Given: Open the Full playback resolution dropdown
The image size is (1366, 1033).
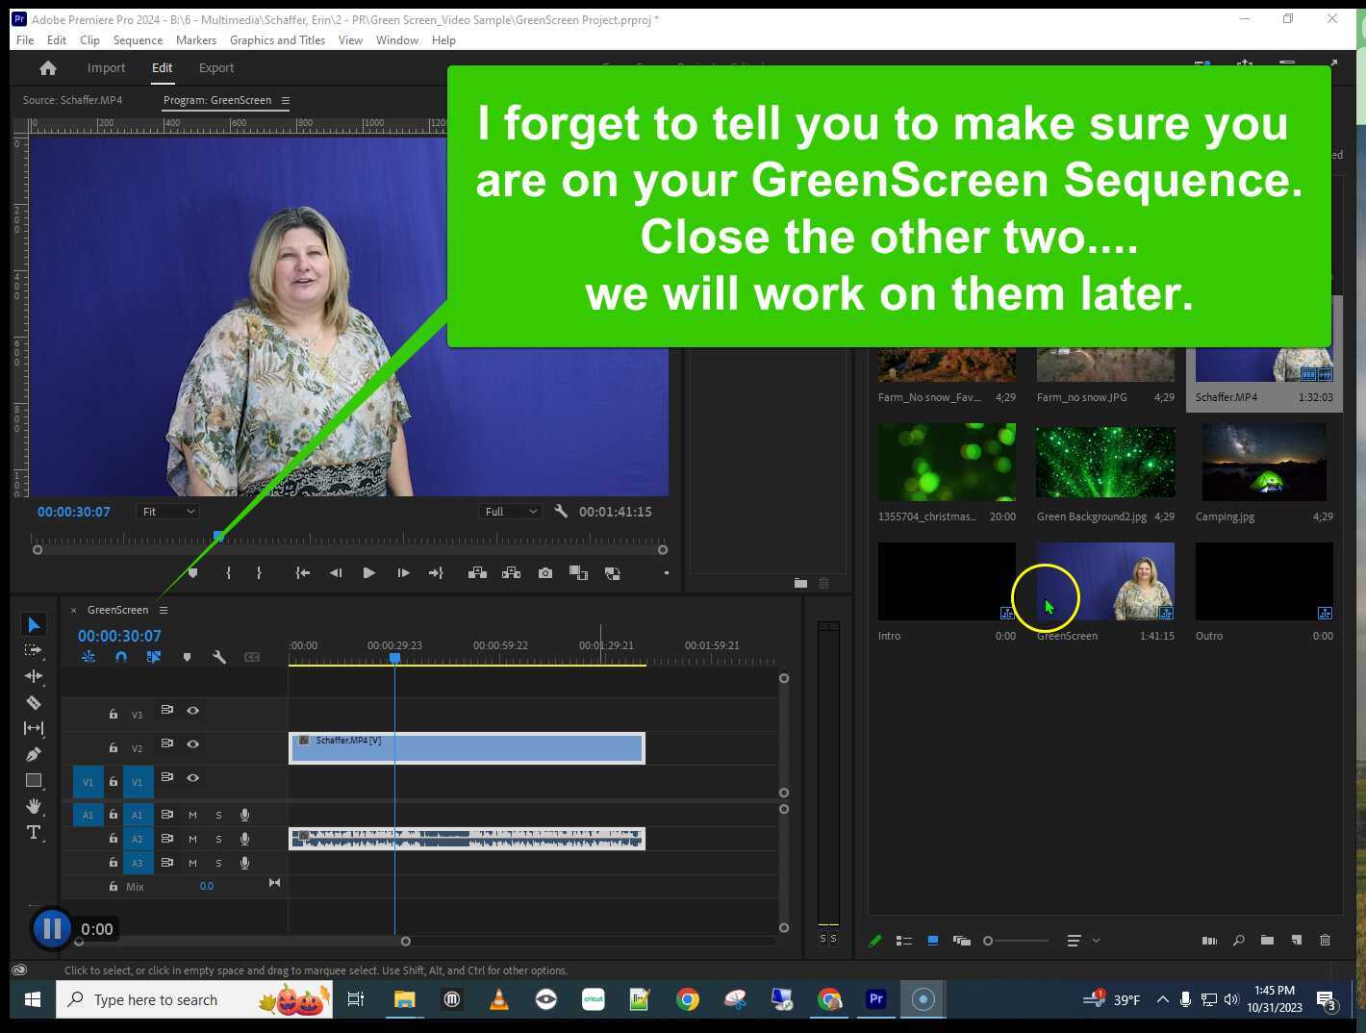Looking at the screenshot, I should click(510, 512).
